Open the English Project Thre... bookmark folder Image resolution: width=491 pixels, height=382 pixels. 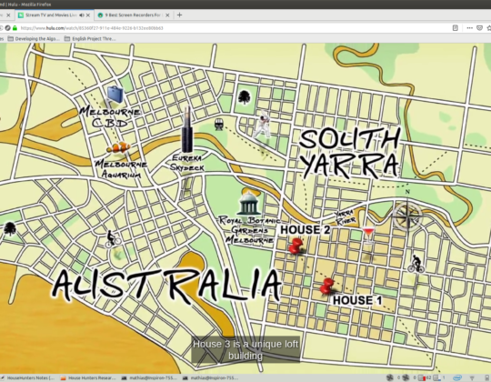[90, 39]
